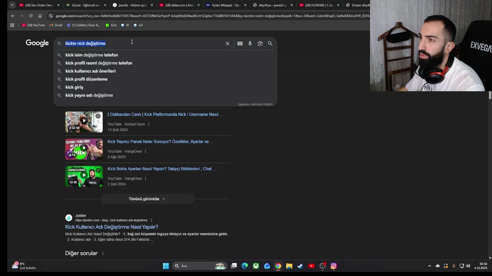The image size is (492, 276).
Task: Show hidden system tray icons
Action: pyautogui.click(x=430, y=266)
